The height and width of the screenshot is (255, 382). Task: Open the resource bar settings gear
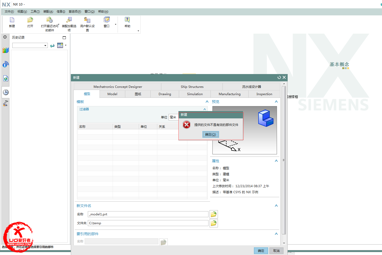point(5,37)
